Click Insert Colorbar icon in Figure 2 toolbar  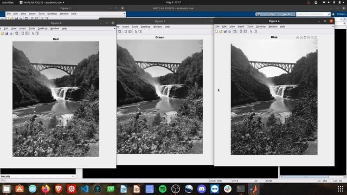tap(23, 33)
